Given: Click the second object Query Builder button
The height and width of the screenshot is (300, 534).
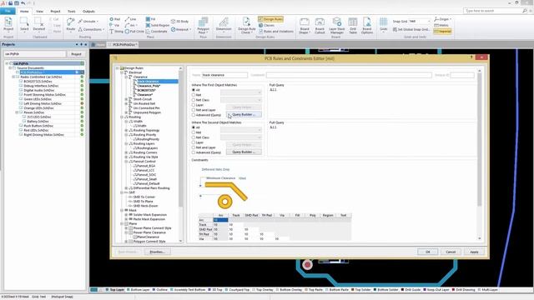Looking at the screenshot, I should [x=244, y=152].
